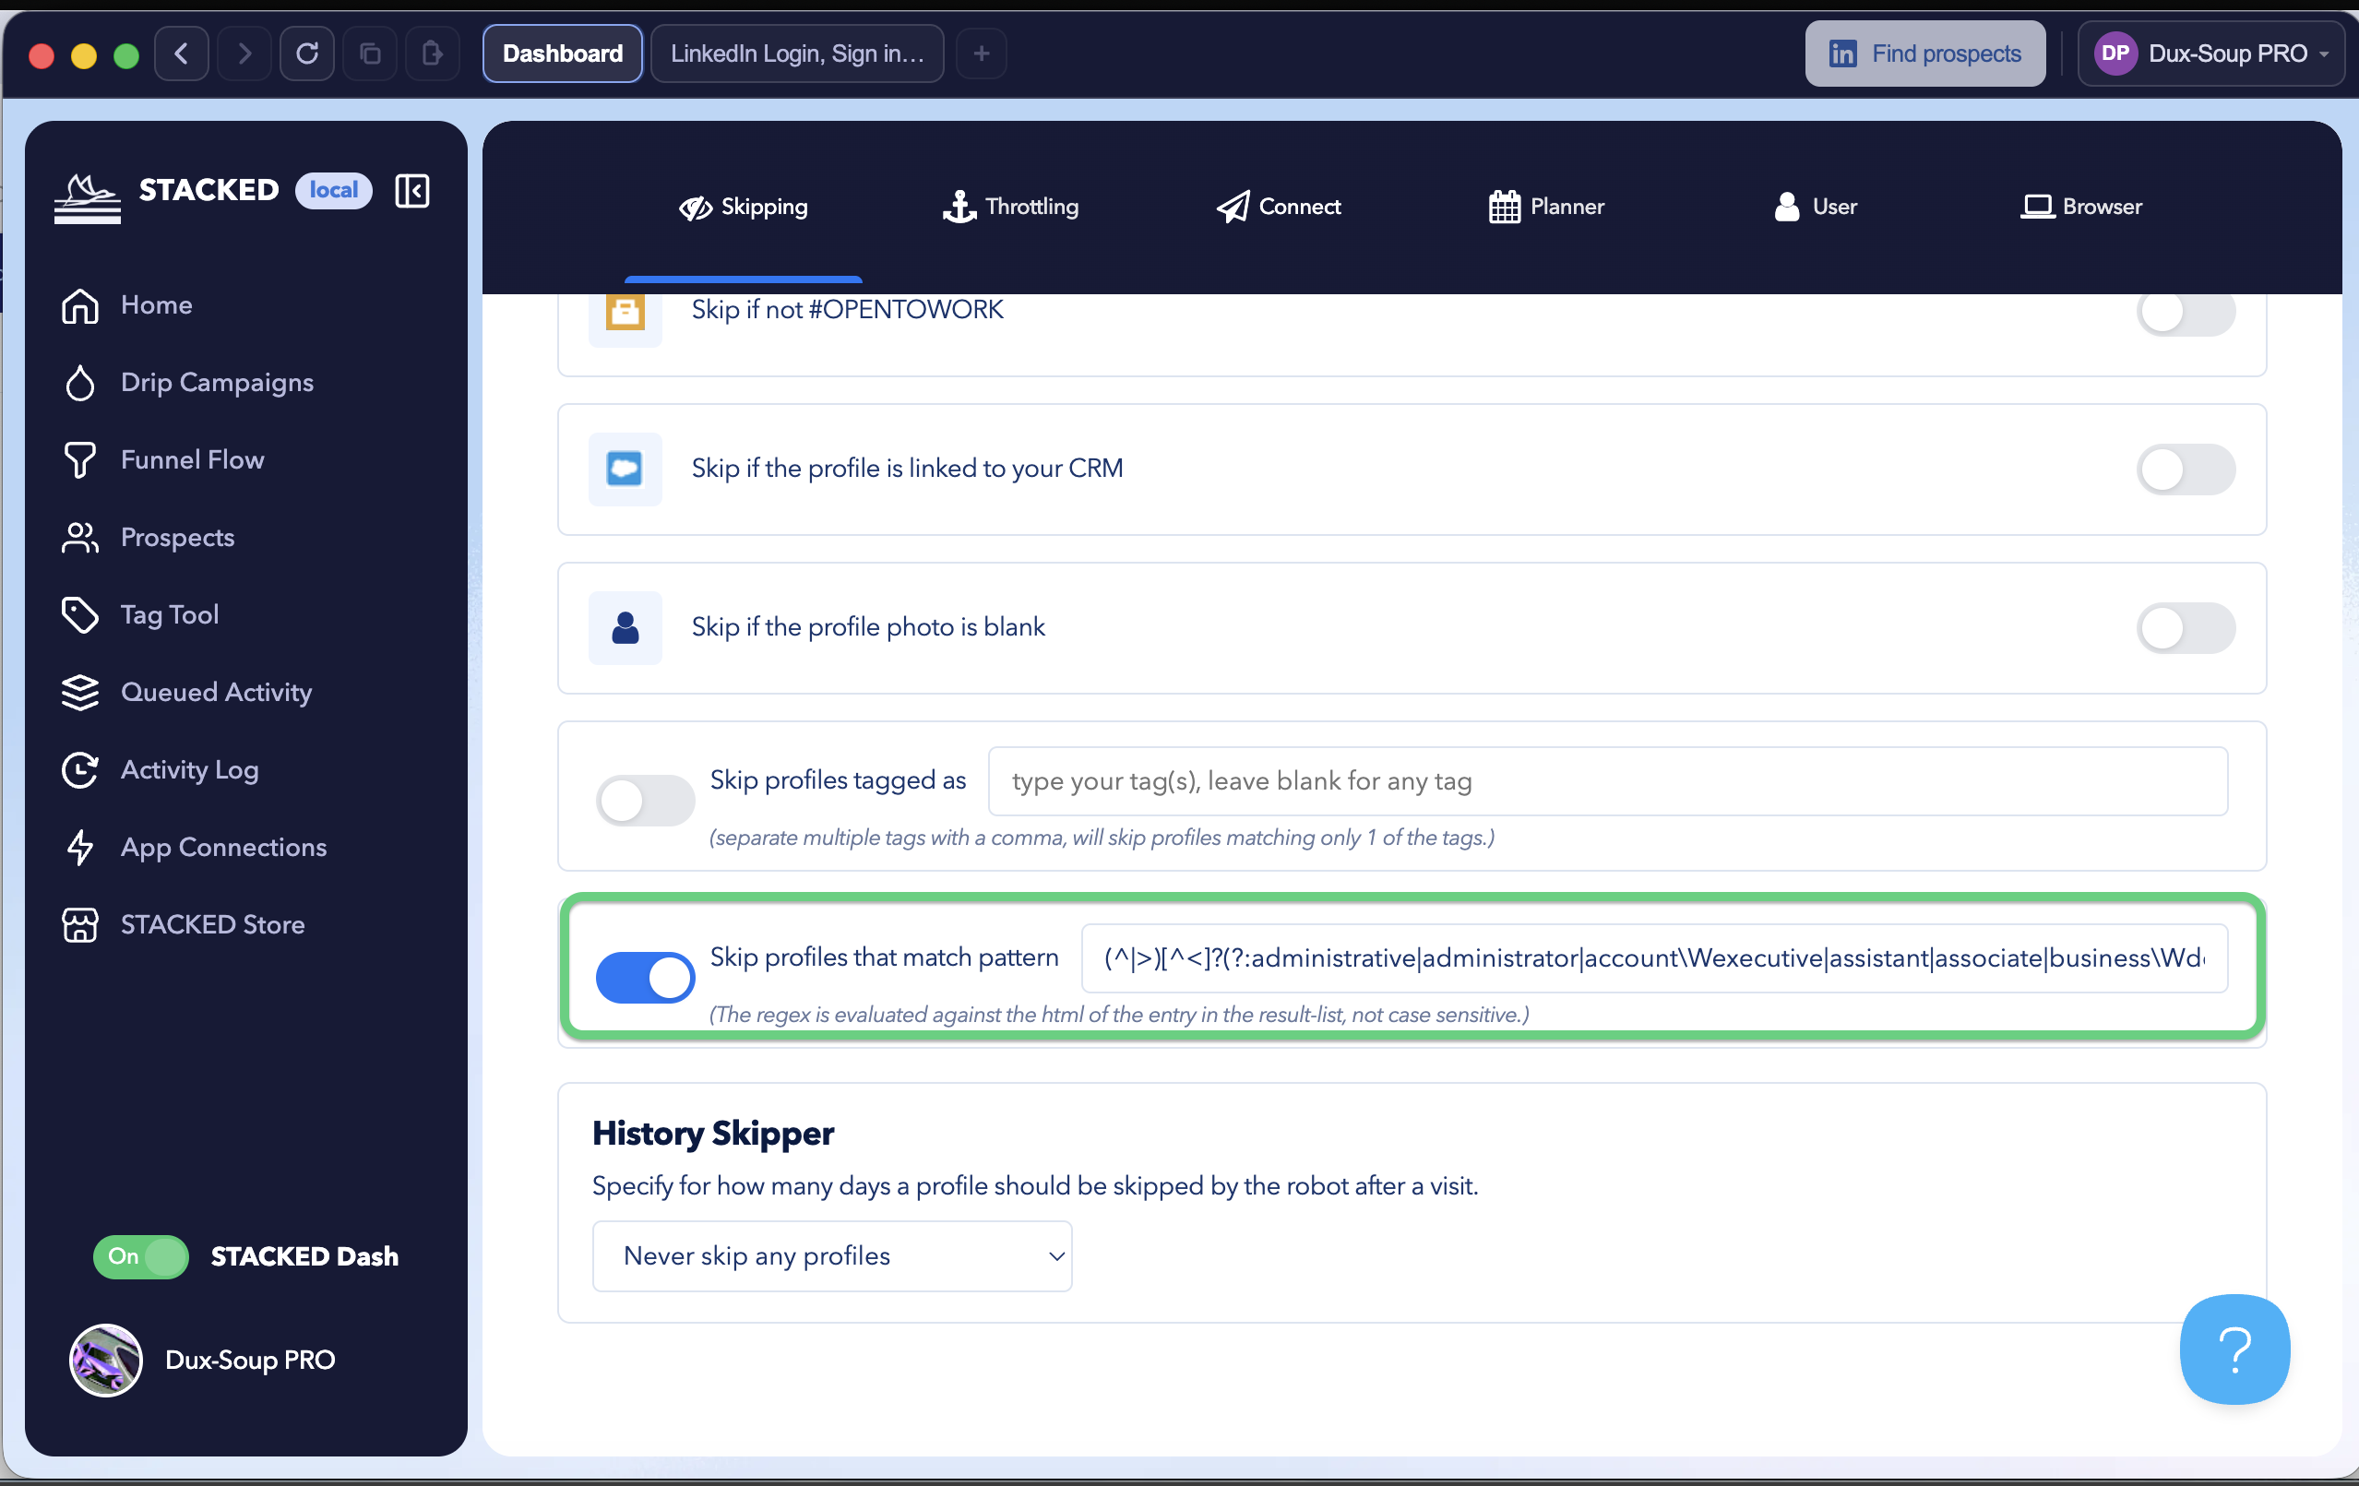Click the Find prospects button
Image resolution: width=2359 pixels, height=1486 pixels.
(1924, 53)
